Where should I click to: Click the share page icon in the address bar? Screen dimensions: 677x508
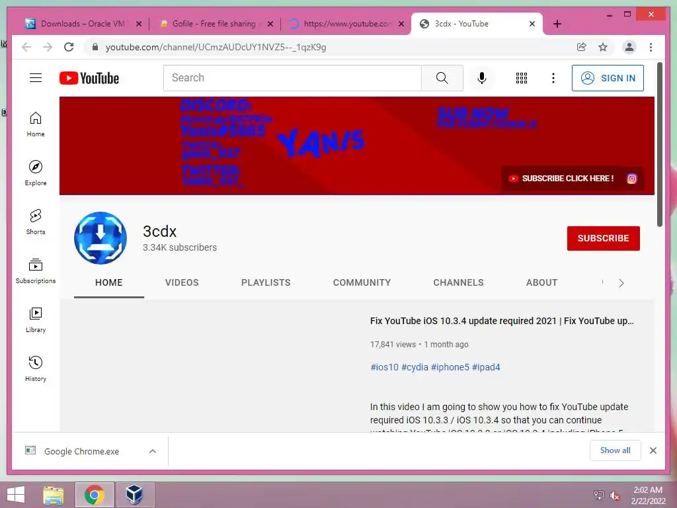click(582, 47)
